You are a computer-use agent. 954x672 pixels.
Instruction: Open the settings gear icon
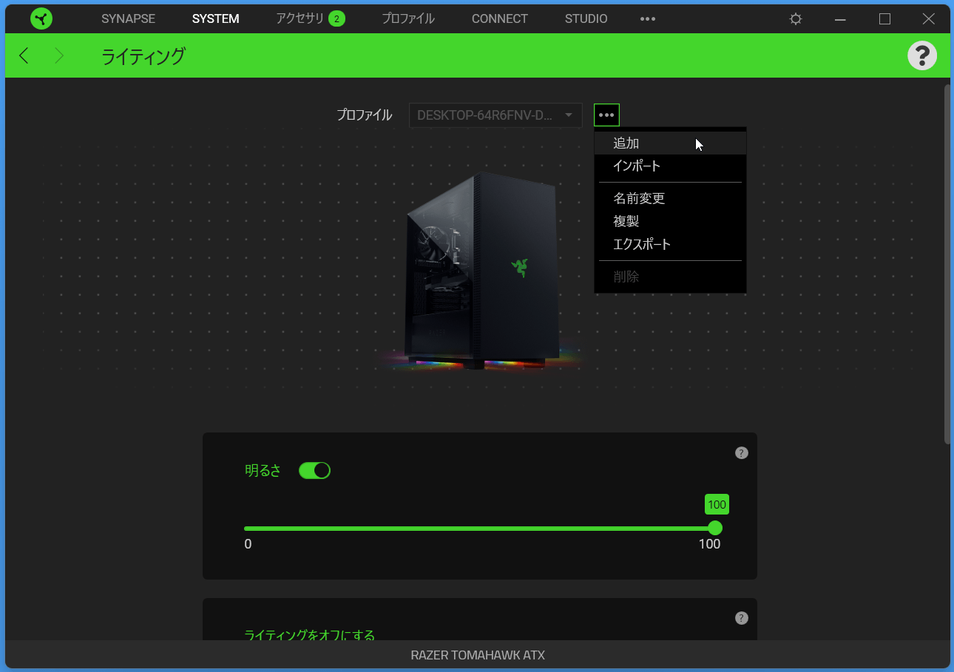pos(796,19)
